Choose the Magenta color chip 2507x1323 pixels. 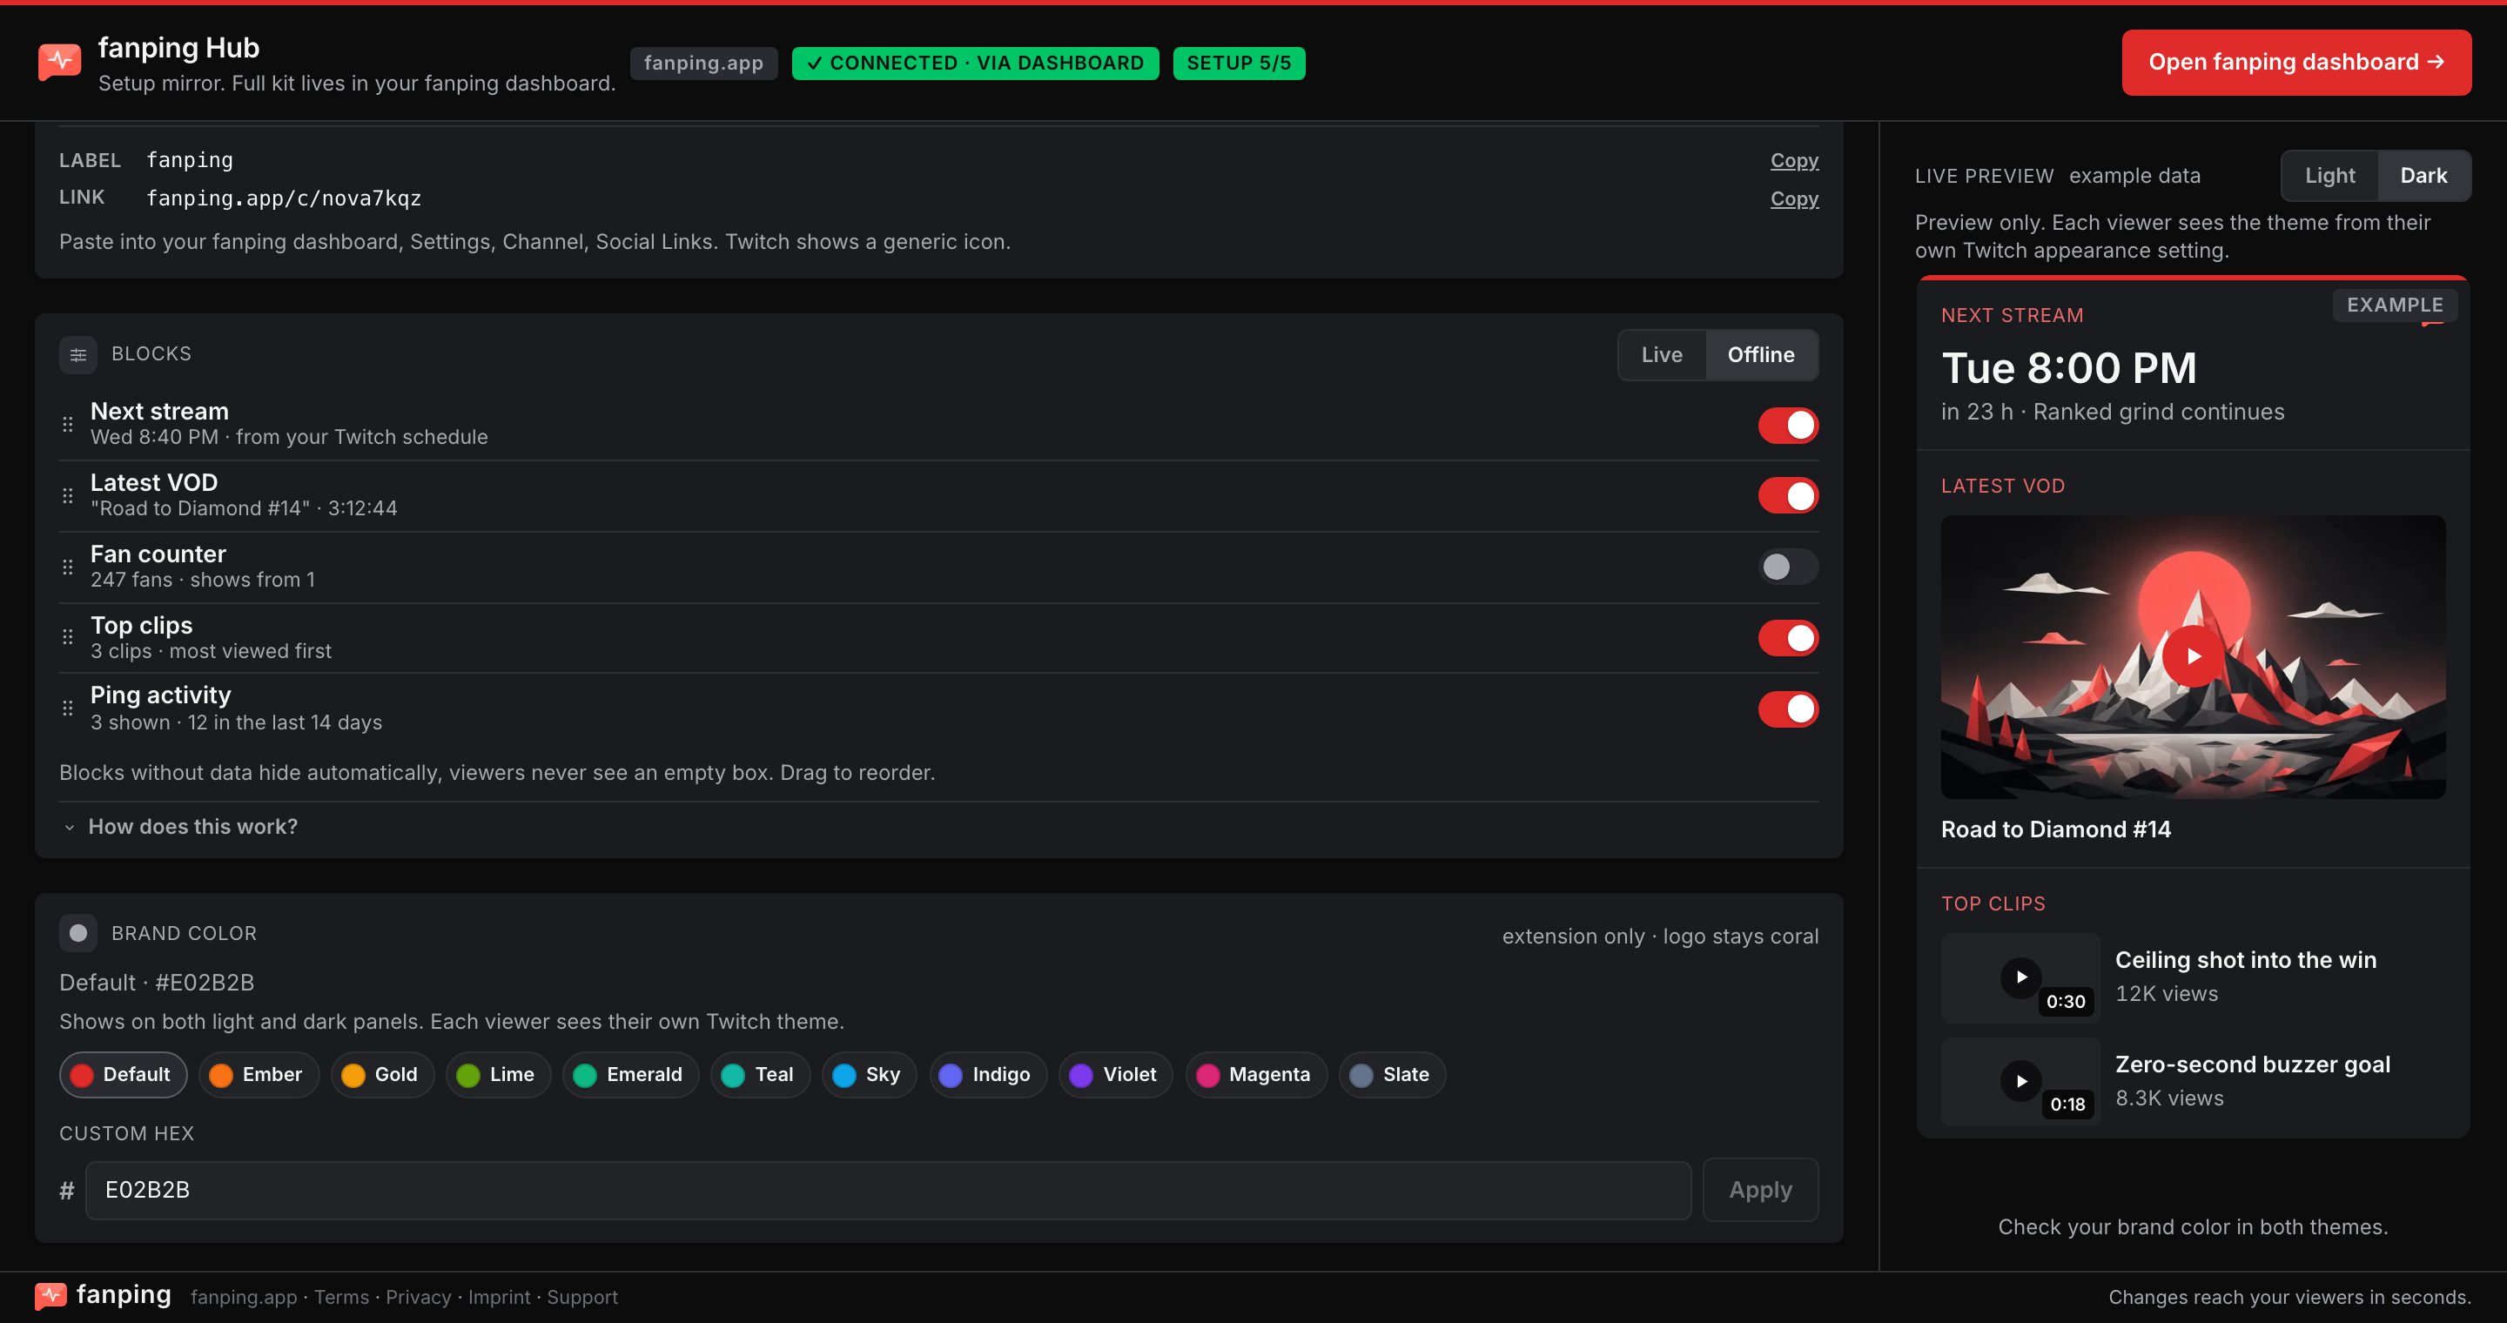pyautogui.click(x=1256, y=1075)
